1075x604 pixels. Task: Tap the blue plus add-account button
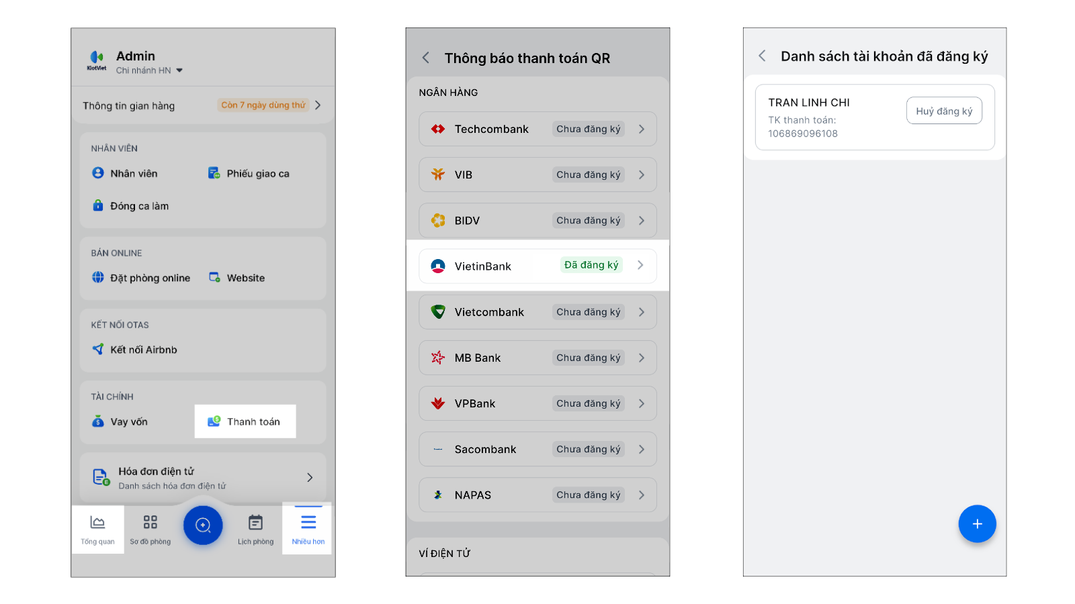(977, 523)
